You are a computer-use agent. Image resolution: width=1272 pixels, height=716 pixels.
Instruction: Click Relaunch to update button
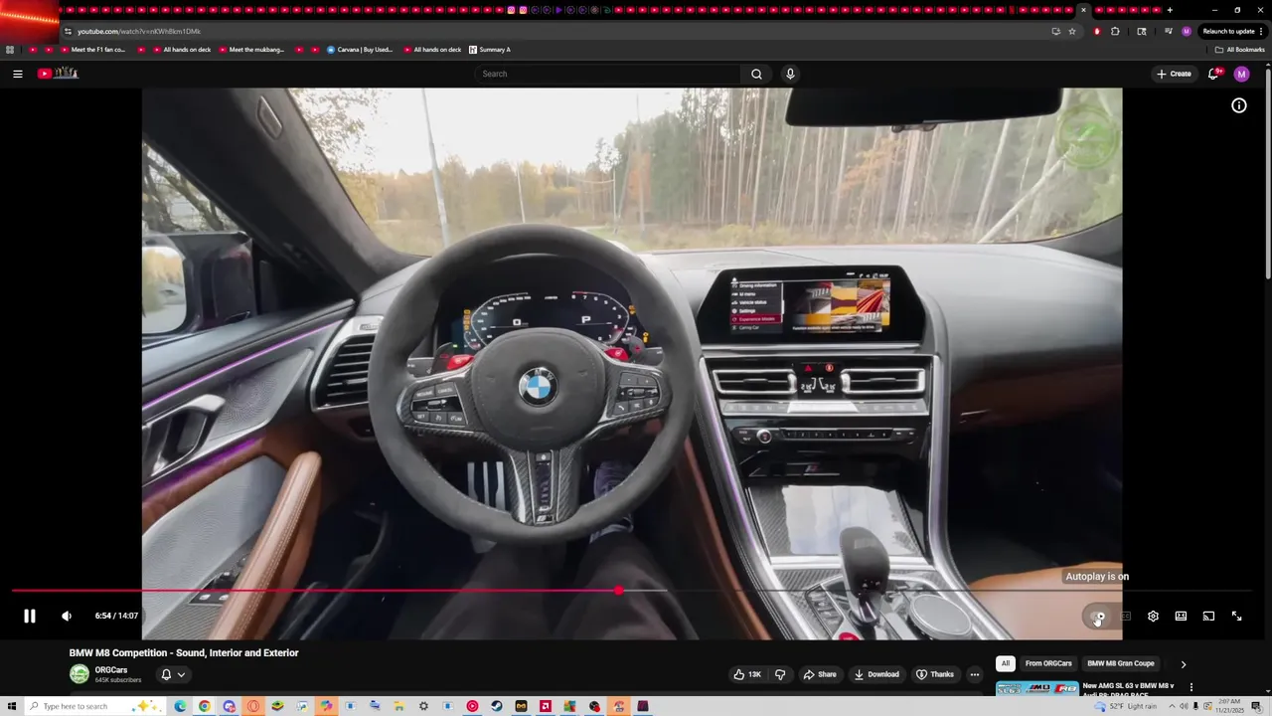point(1233,31)
